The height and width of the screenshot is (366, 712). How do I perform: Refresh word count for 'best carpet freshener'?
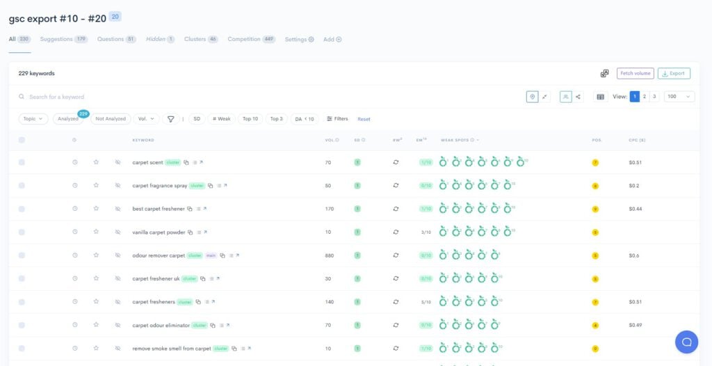[x=396, y=209]
